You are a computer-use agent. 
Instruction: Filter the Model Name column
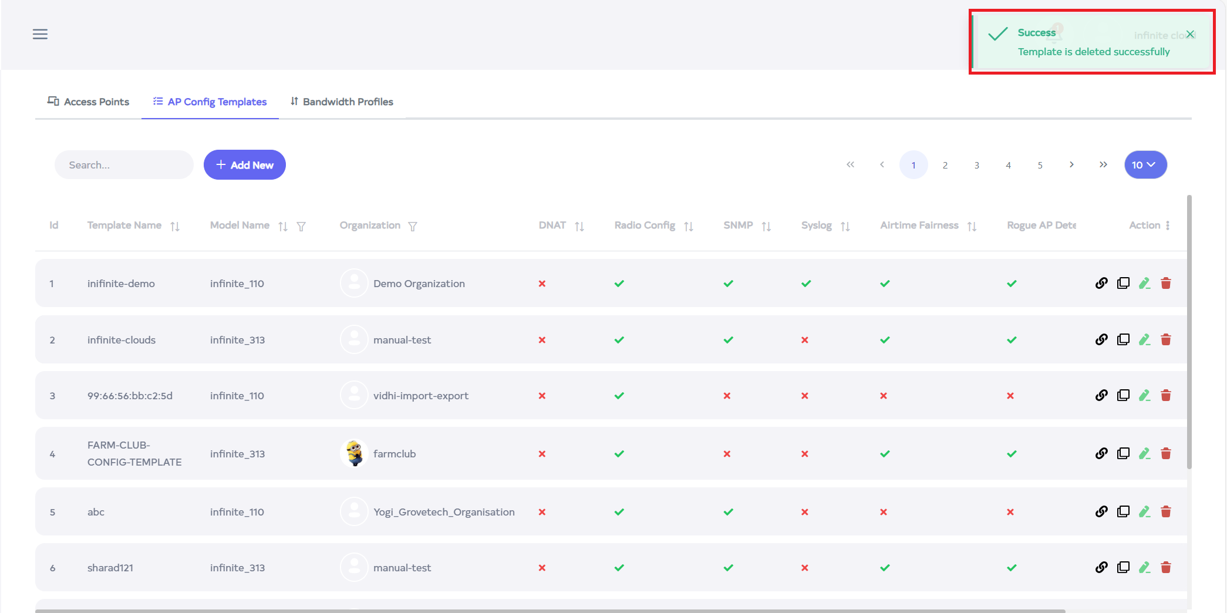(301, 227)
